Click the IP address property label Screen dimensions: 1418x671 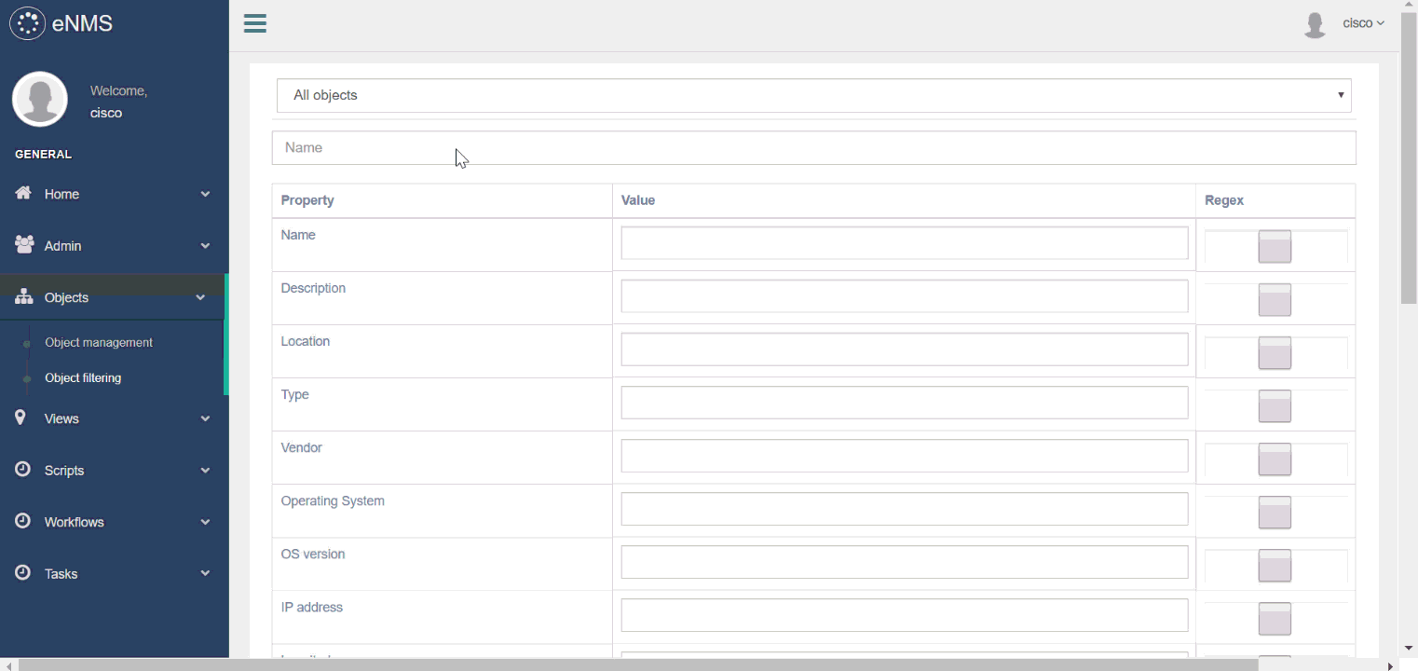(x=312, y=607)
